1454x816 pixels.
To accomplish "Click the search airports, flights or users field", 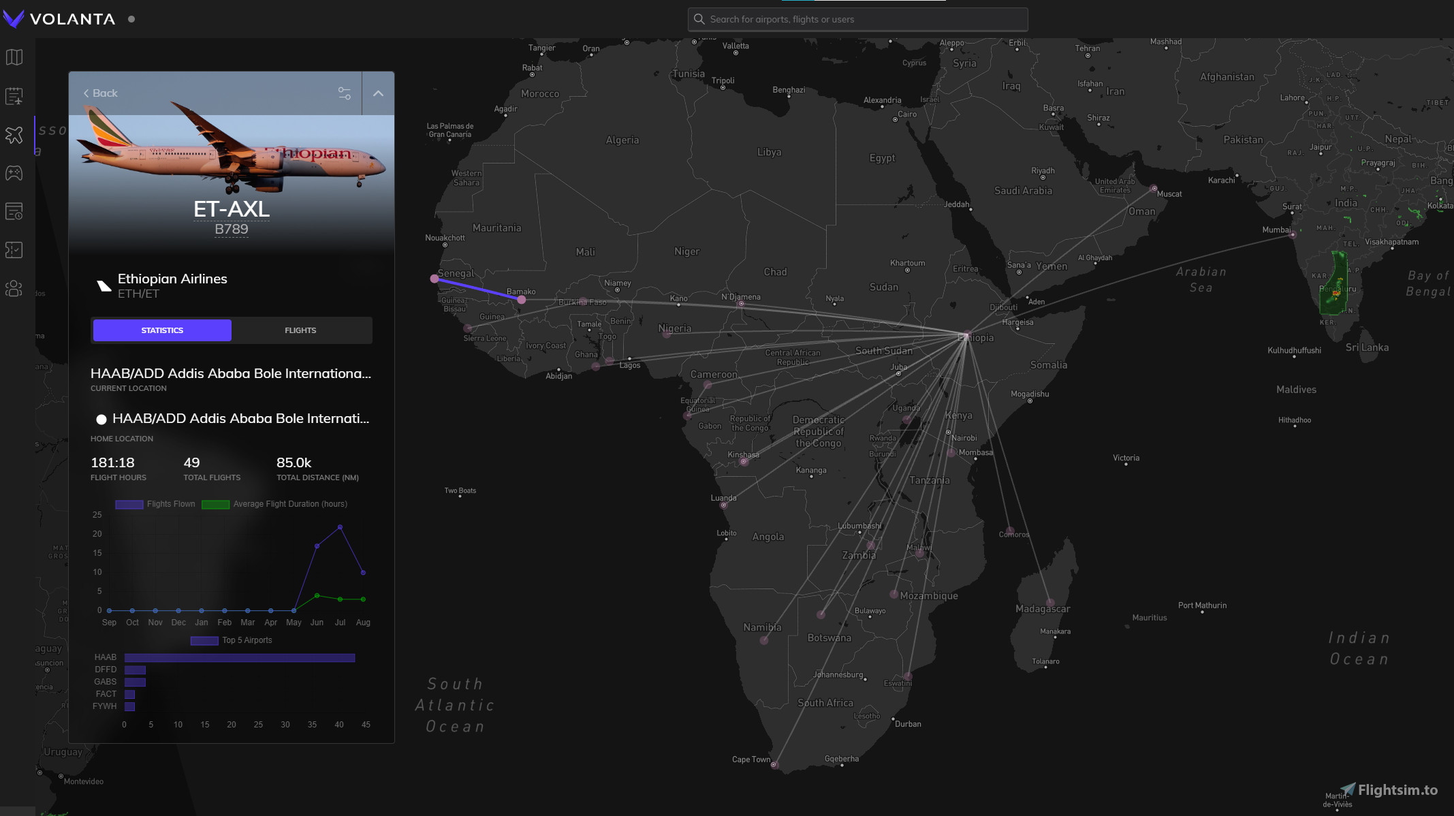I will [857, 18].
